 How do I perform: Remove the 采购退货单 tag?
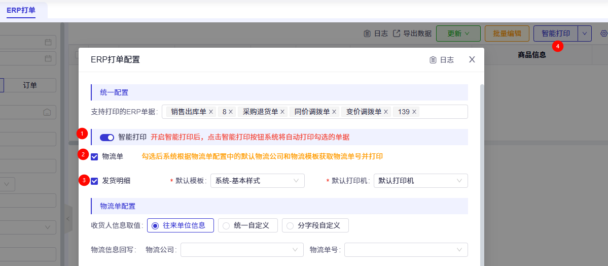point(282,112)
